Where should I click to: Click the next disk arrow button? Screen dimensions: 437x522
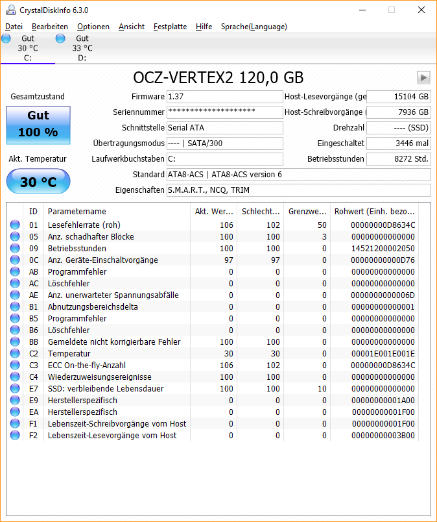point(423,77)
